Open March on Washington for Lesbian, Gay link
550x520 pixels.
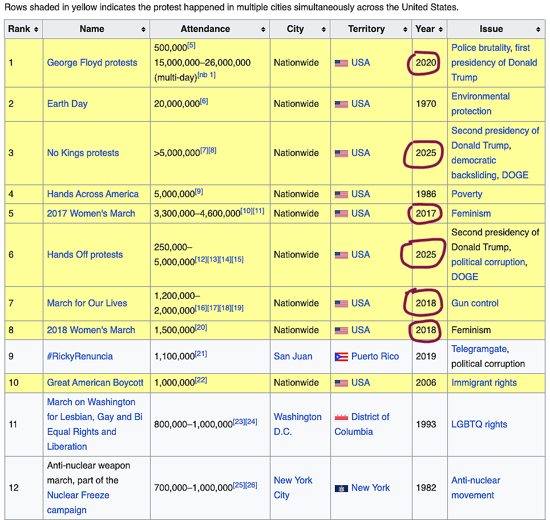(95, 424)
